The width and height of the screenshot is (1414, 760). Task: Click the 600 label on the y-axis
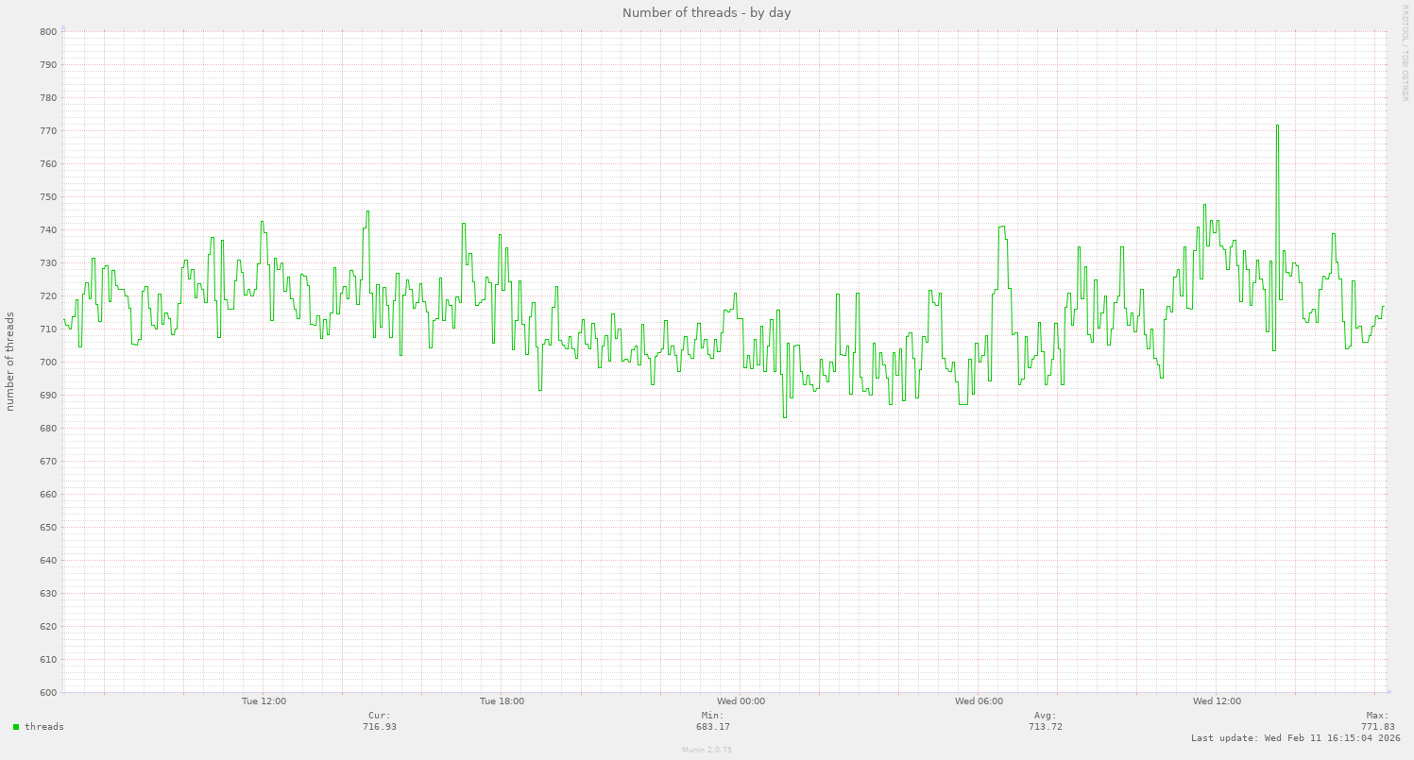[x=48, y=692]
